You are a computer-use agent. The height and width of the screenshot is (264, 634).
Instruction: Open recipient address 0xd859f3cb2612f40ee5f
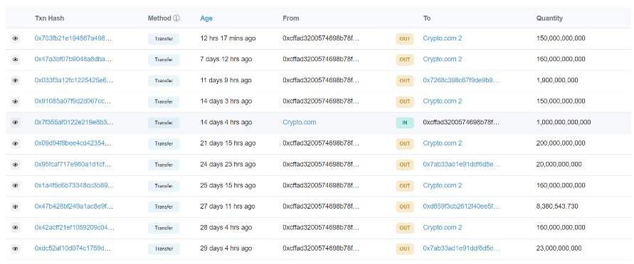tap(461, 207)
